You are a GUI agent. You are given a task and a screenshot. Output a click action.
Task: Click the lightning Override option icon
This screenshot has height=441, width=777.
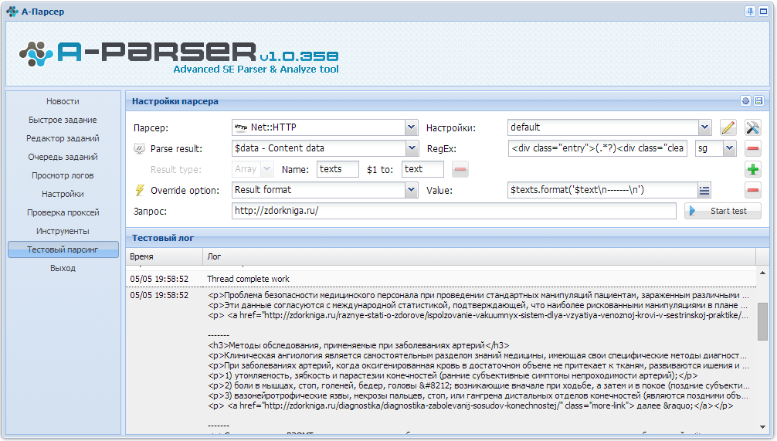140,190
